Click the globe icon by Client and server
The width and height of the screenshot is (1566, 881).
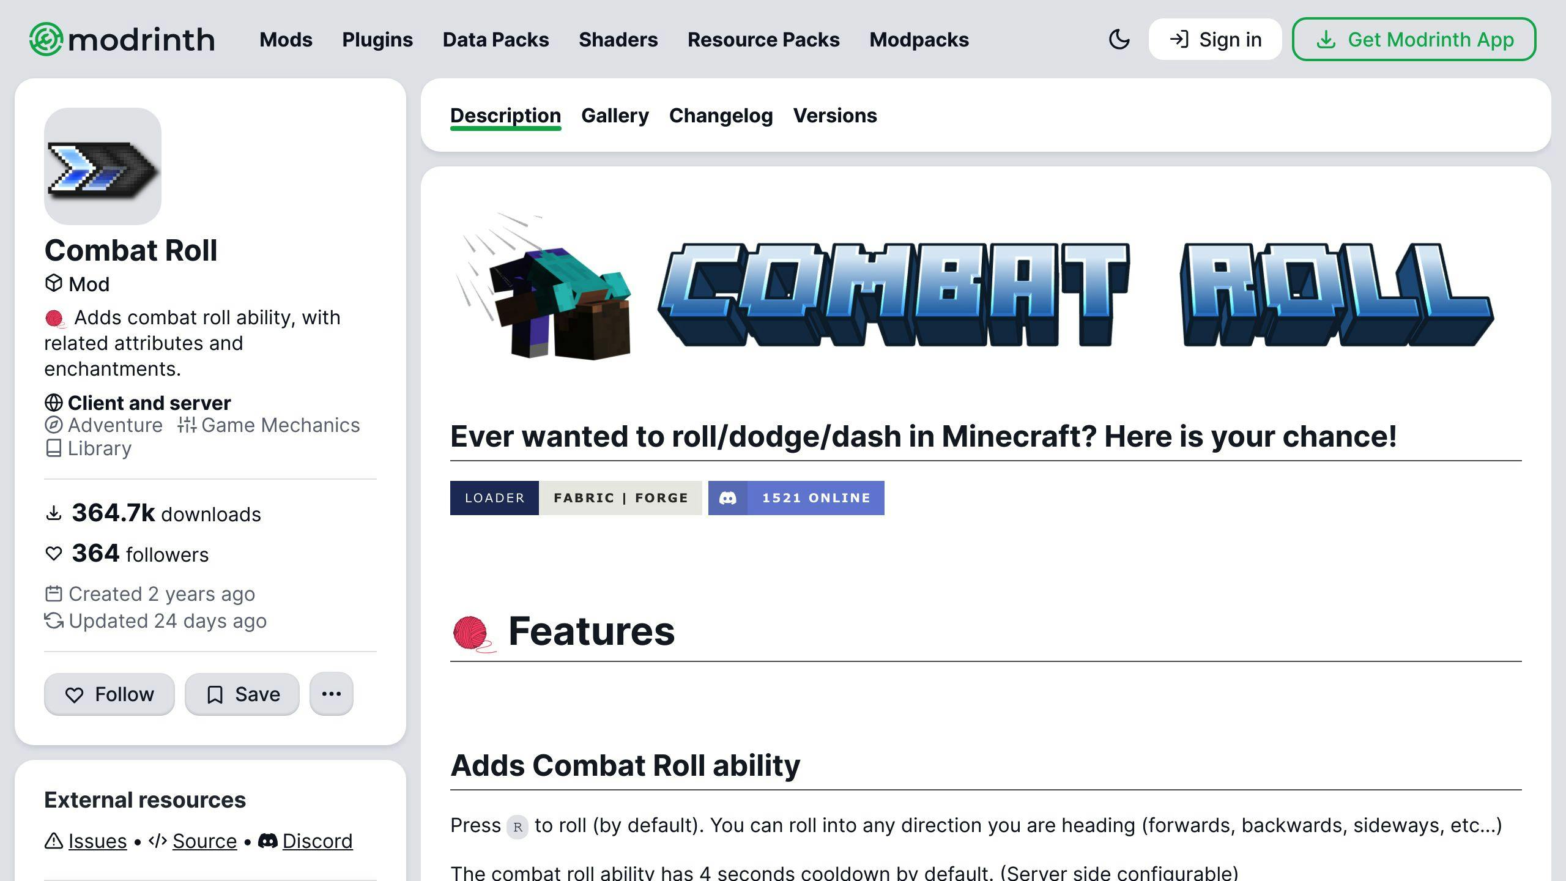54,403
